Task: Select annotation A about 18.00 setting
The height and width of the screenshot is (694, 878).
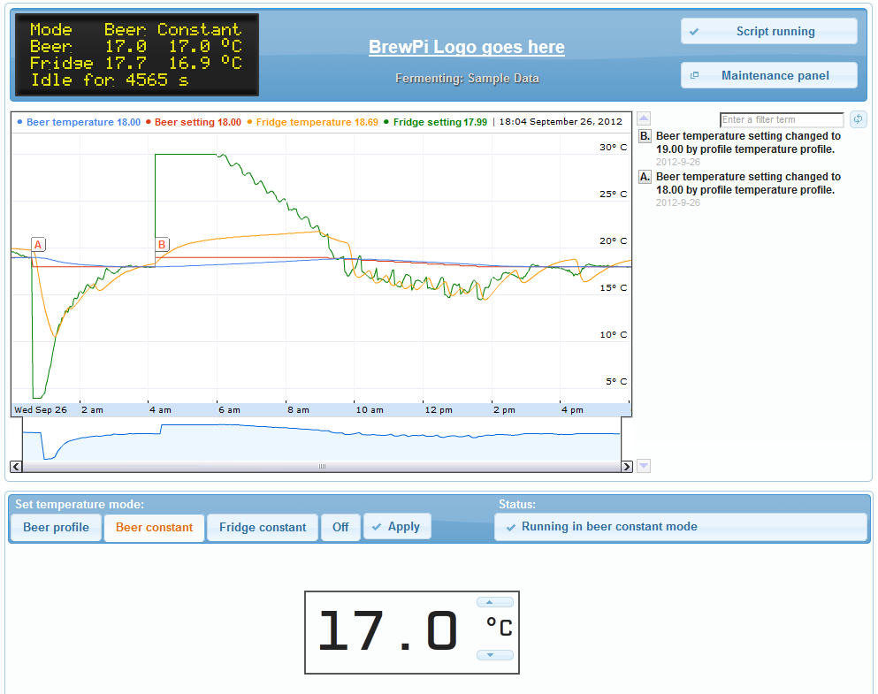Action: [748, 184]
